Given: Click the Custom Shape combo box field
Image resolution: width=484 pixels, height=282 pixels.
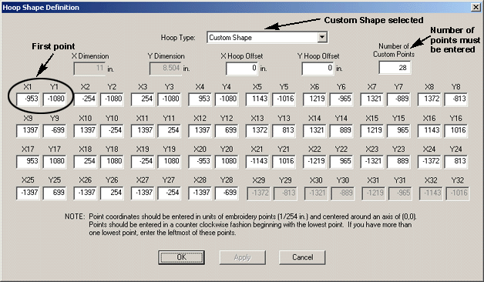Looking at the screenshot, I should tap(267, 37).
